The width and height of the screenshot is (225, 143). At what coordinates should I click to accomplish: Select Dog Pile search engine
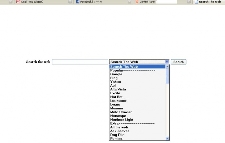(x=137, y=135)
